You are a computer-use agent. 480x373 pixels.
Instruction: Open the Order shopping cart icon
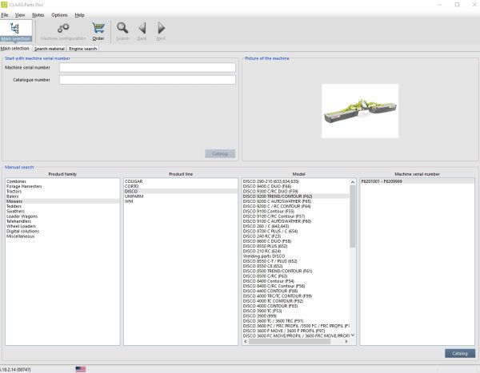tap(98, 31)
